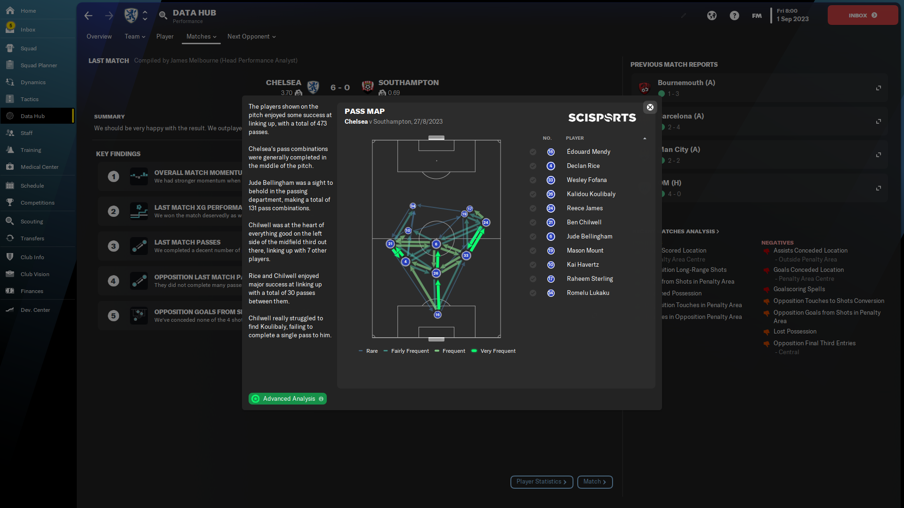
Task: Click the world globe icon in top bar
Action: tap(711, 16)
